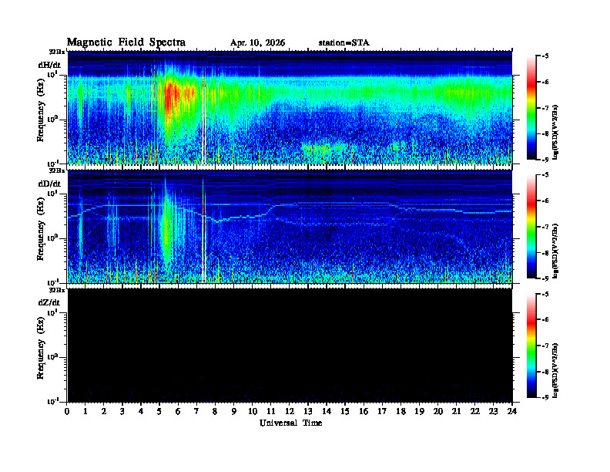Select the dZ/dt panel label
Viewport: 610px width, 472px height.
49,302
